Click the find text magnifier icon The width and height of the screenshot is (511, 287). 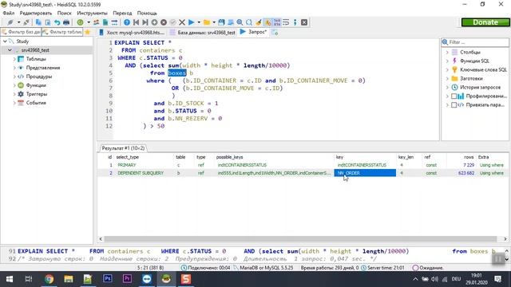click(240, 22)
